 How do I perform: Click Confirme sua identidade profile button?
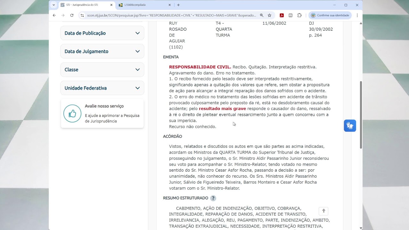[x=330, y=15]
